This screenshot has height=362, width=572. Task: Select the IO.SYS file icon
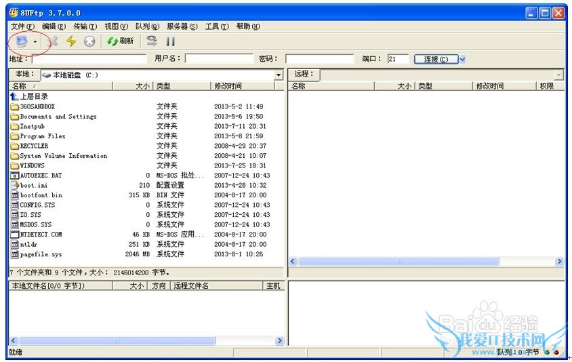(15, 215)
